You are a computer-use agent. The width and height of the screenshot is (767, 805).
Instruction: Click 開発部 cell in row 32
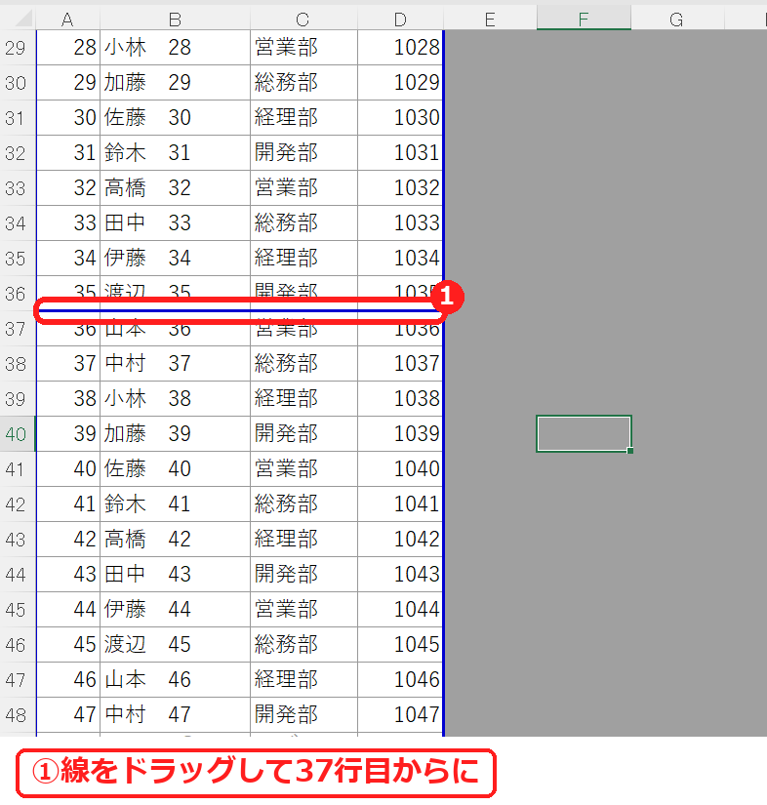303,153
